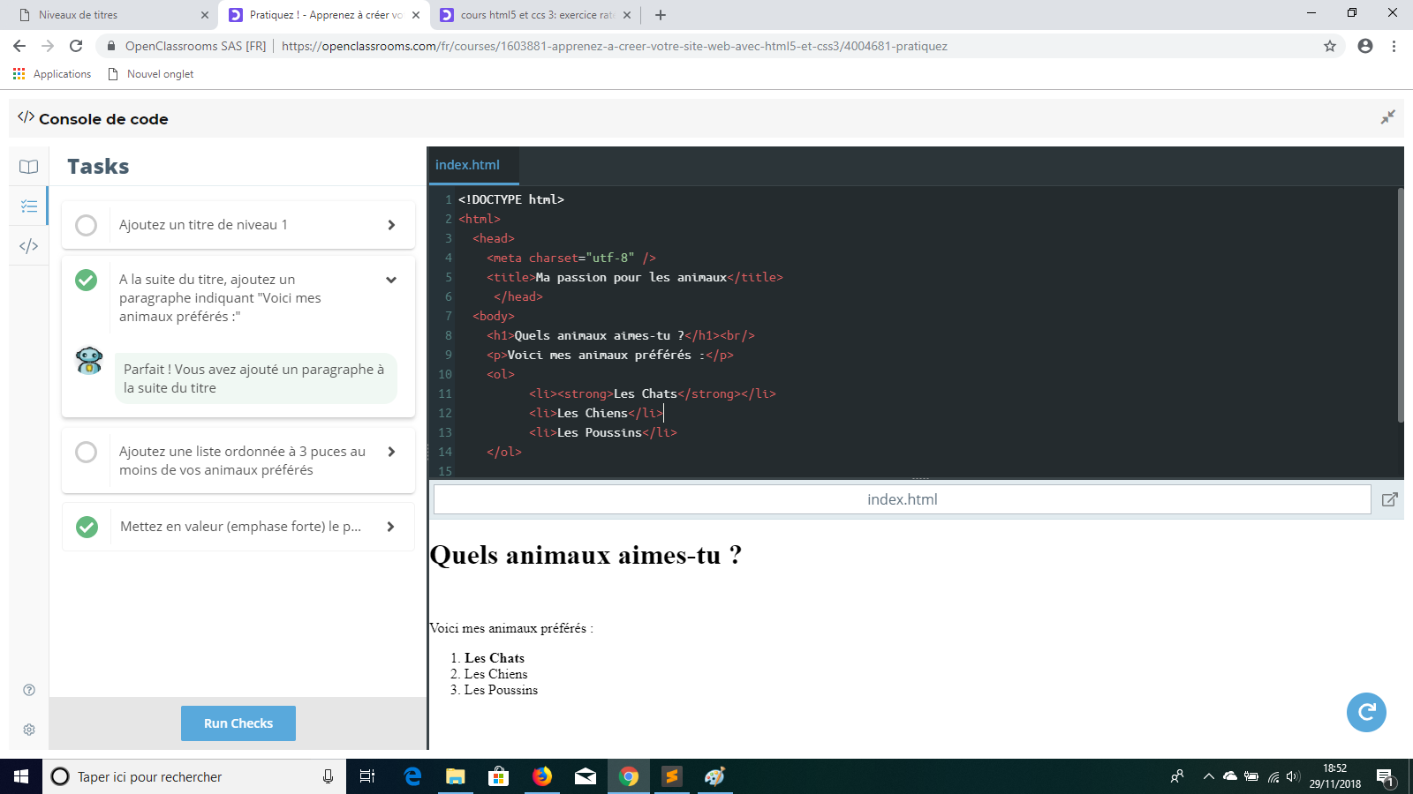Viewport: 1413px width, 794px height.
Task: Open the course reading view in sidebar
Action: pyautogui.click(x=28, y=166)
